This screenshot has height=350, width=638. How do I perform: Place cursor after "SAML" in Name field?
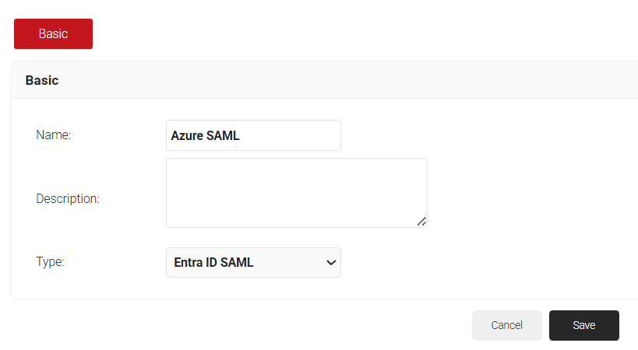pyautogui.click(x=241, y=135)
